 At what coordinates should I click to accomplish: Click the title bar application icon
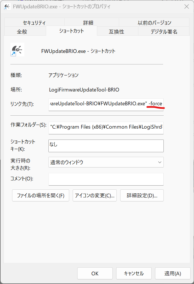click(x=7, y=7)
